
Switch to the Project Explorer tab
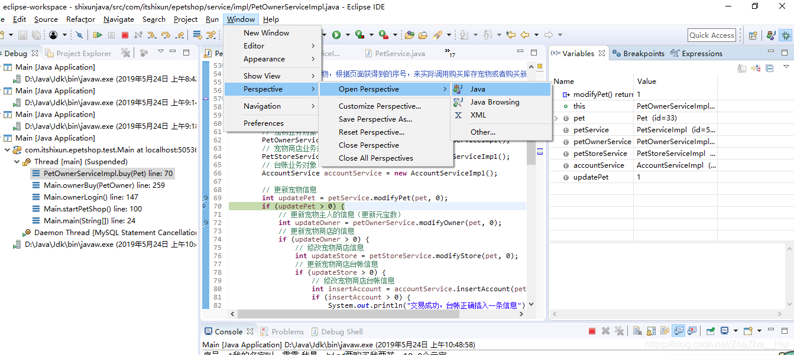[79, 53]
